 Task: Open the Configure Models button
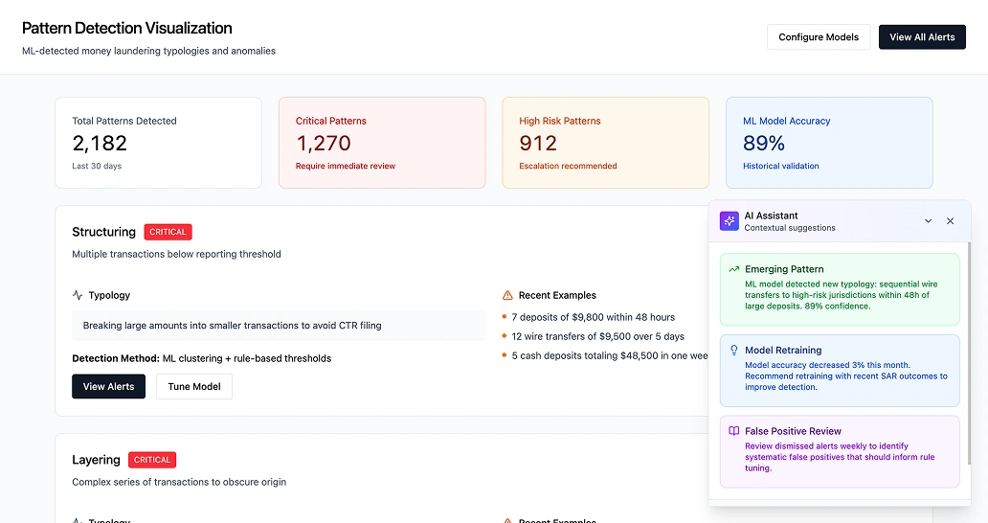click(x=819, y=37)
